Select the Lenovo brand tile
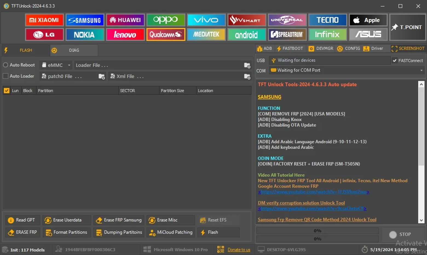The image size is (427, 255). click(x=125, y=34)
